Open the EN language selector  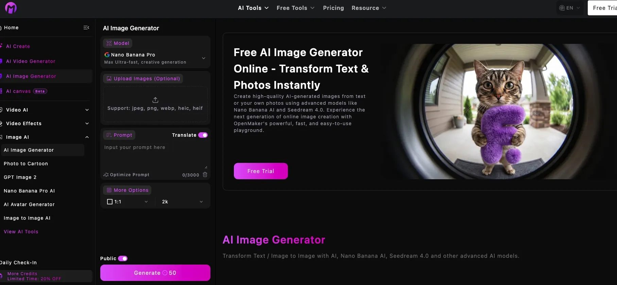click(x=570, y=8)
